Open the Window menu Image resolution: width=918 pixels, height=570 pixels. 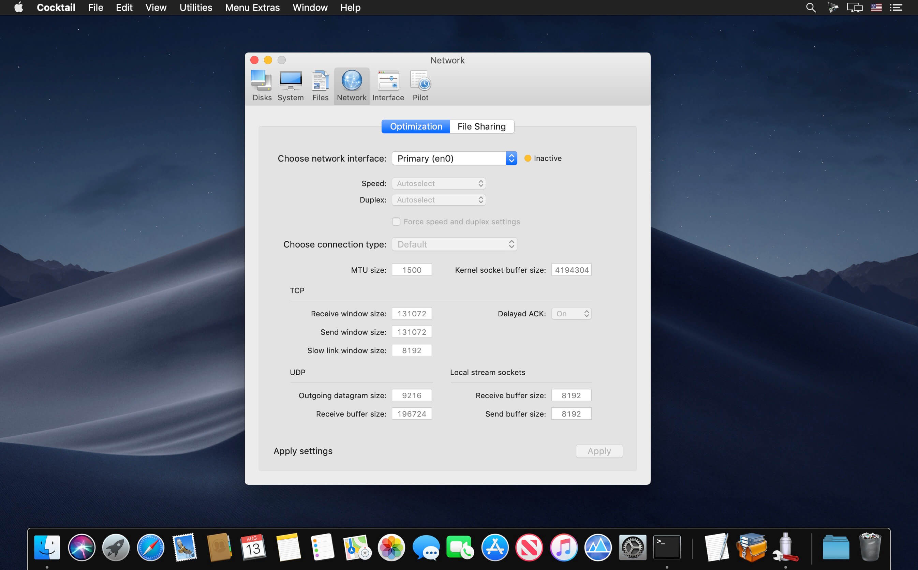(310, 7)
